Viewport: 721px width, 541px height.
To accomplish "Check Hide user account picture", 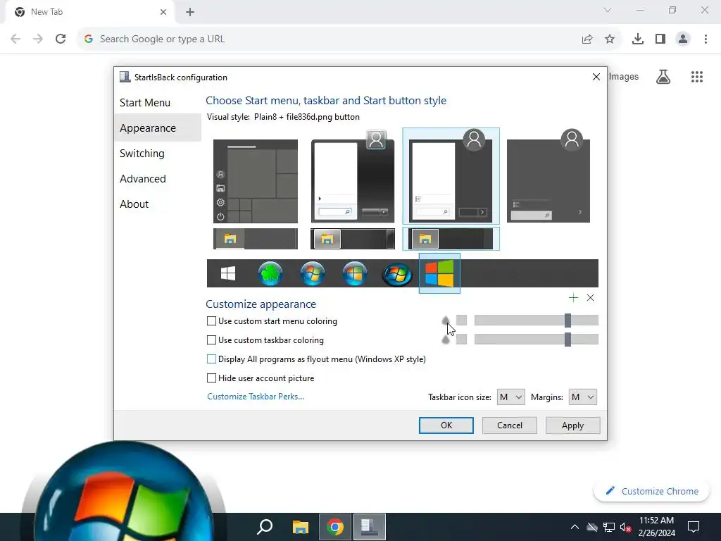I will click(x=211, y=378).
